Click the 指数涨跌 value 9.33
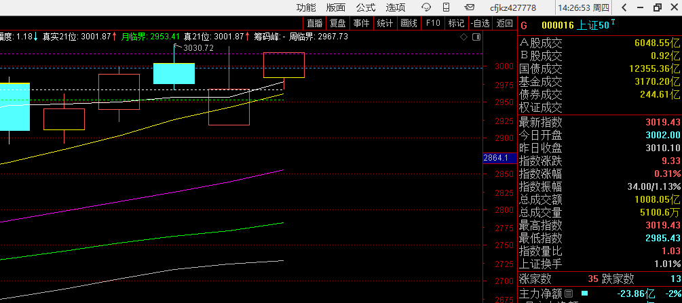The height and width of the screenshot is (303, 682). point(670,161)
